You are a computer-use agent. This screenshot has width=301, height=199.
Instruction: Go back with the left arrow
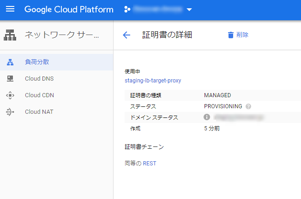(x=126, y=35)
